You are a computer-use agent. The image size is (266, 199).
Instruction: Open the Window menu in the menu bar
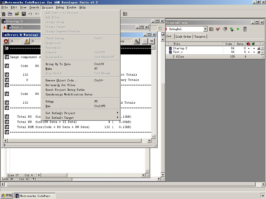pos(71,8)
